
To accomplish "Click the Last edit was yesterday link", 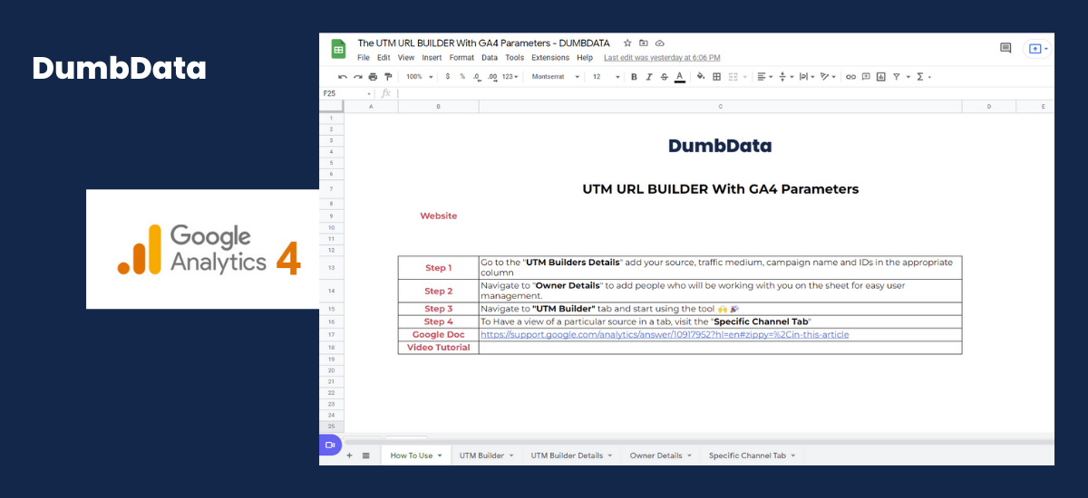I will coord(662,57).
